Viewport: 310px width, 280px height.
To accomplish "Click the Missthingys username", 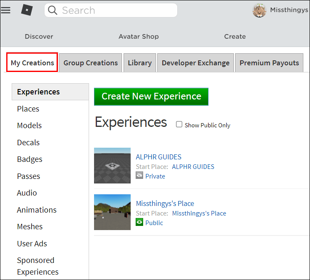I will 289,10.
